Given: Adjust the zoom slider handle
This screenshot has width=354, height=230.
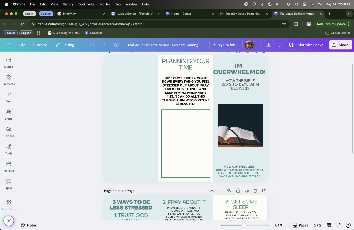Looking at the screenshot, I should [x=244, y=225].
